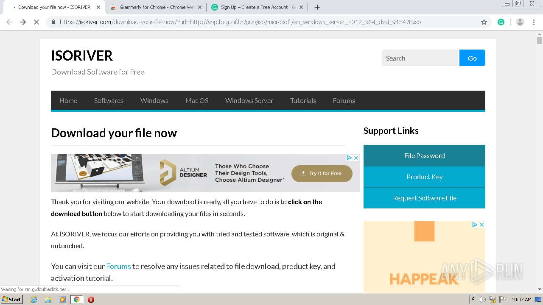Viewport: 543px width, 305px height.
Task: Click the Support Links heading
Action: pos(391,131)
